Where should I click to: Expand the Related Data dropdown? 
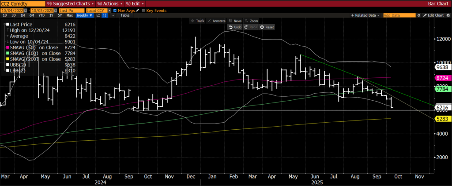365,15
